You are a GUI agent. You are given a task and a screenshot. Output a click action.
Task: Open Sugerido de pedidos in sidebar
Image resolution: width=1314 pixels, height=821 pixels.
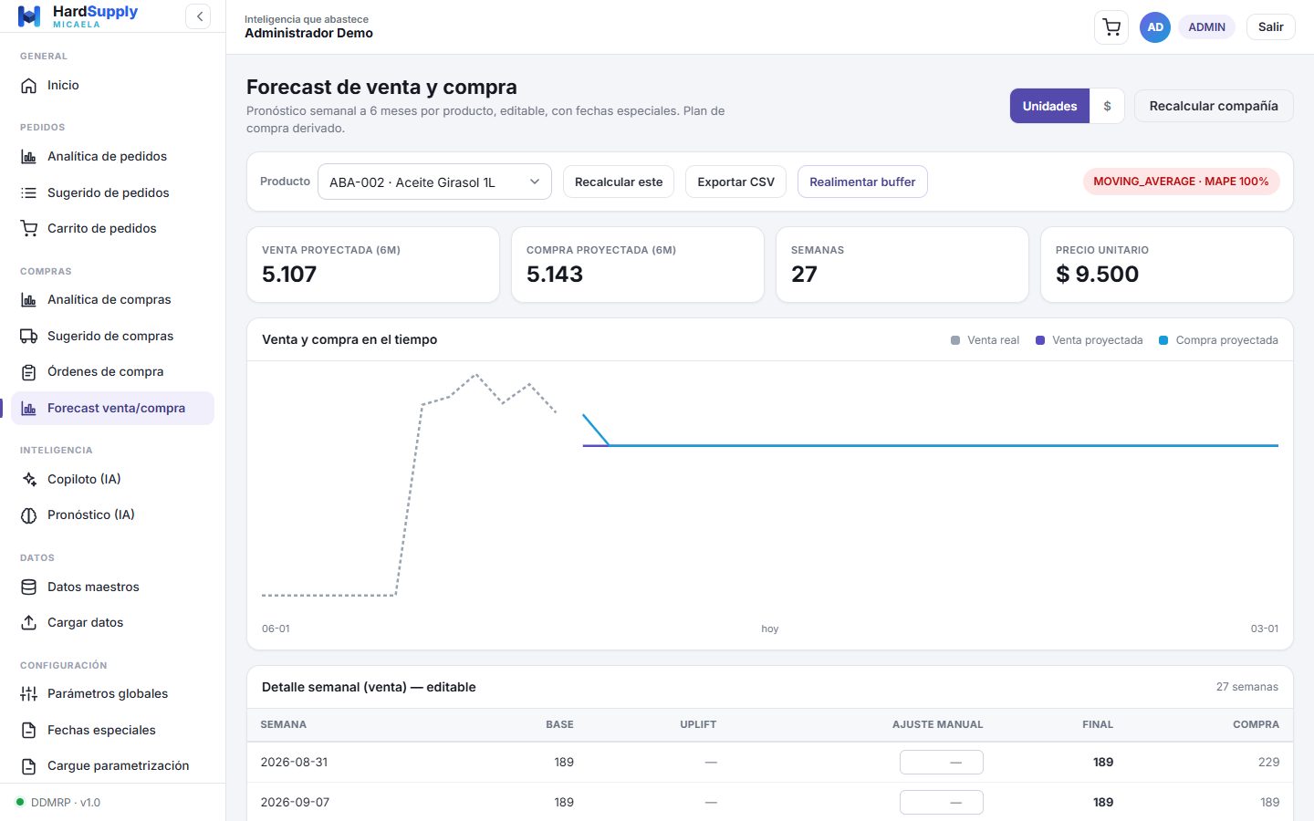(x=112, y=193)
